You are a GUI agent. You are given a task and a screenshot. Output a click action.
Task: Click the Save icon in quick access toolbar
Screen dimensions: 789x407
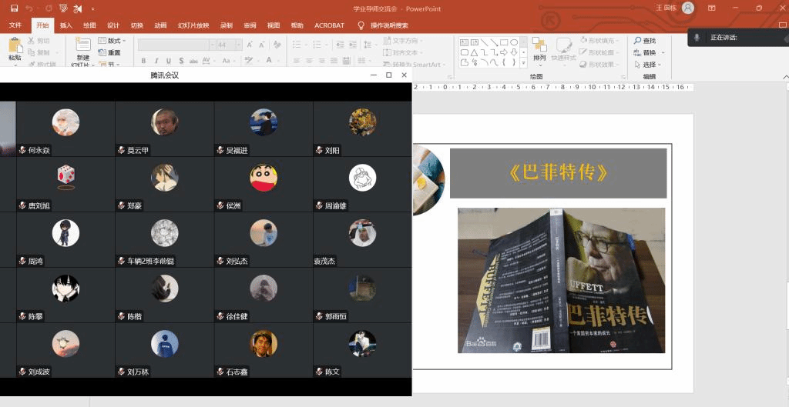14,8
